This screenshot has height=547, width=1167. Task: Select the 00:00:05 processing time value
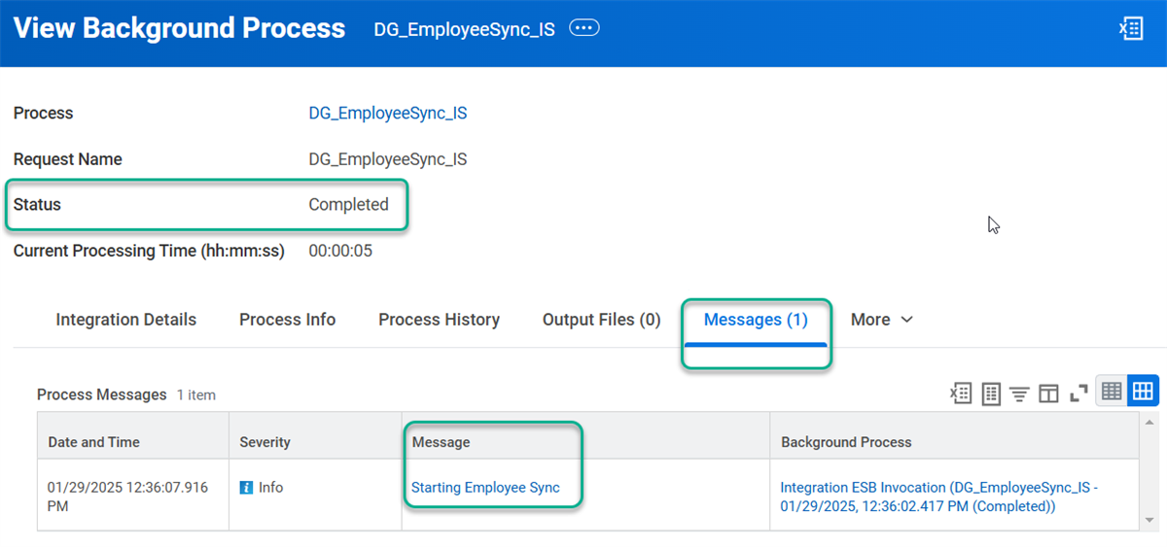pyautogui.click(x=340, y=251)
